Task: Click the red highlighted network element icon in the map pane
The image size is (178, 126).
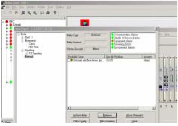Action: 85,23
